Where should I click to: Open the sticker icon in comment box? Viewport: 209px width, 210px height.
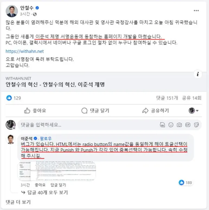pos(196,125)
